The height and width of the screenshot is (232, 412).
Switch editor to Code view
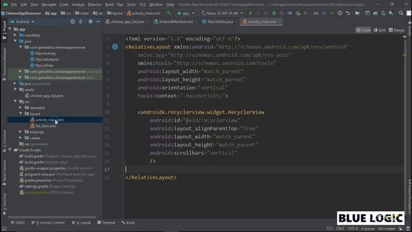coord(363,30)
